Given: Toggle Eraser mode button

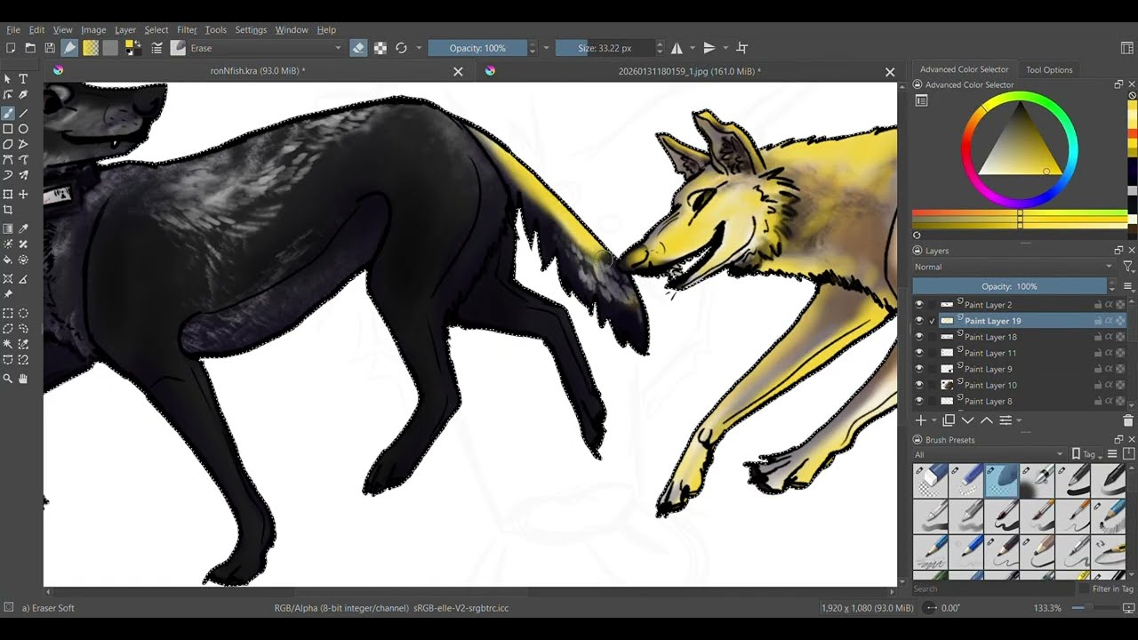Looking at the screenshot, I should click(x=358, y=48).
